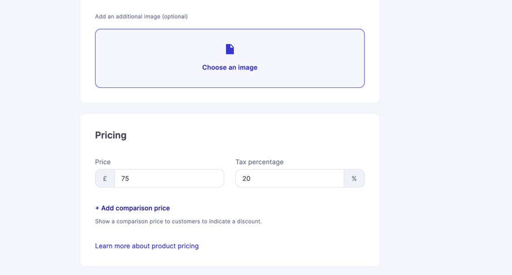Click the % suffix beside Tax percentage
Image resolution: width=512 pixels, height=275 pixels.
[354, 179]
